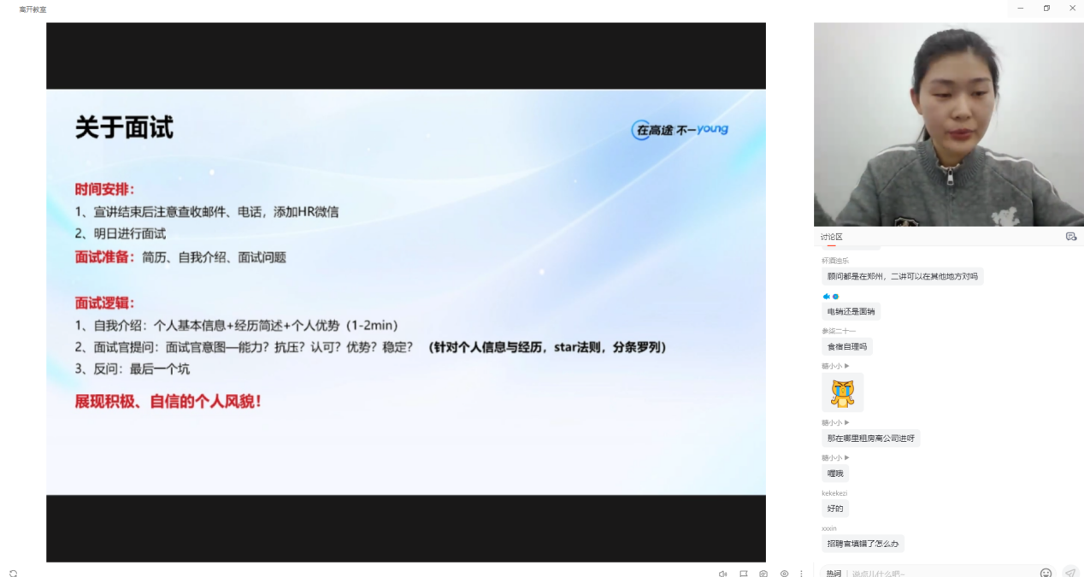Toggle the video camera icon in bottom toolbar

pos(722,574)
